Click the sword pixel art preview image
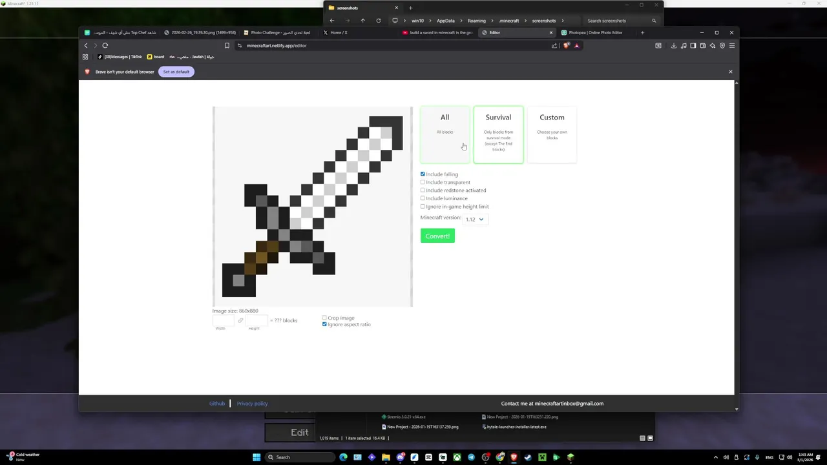 [x=312, y=206]
